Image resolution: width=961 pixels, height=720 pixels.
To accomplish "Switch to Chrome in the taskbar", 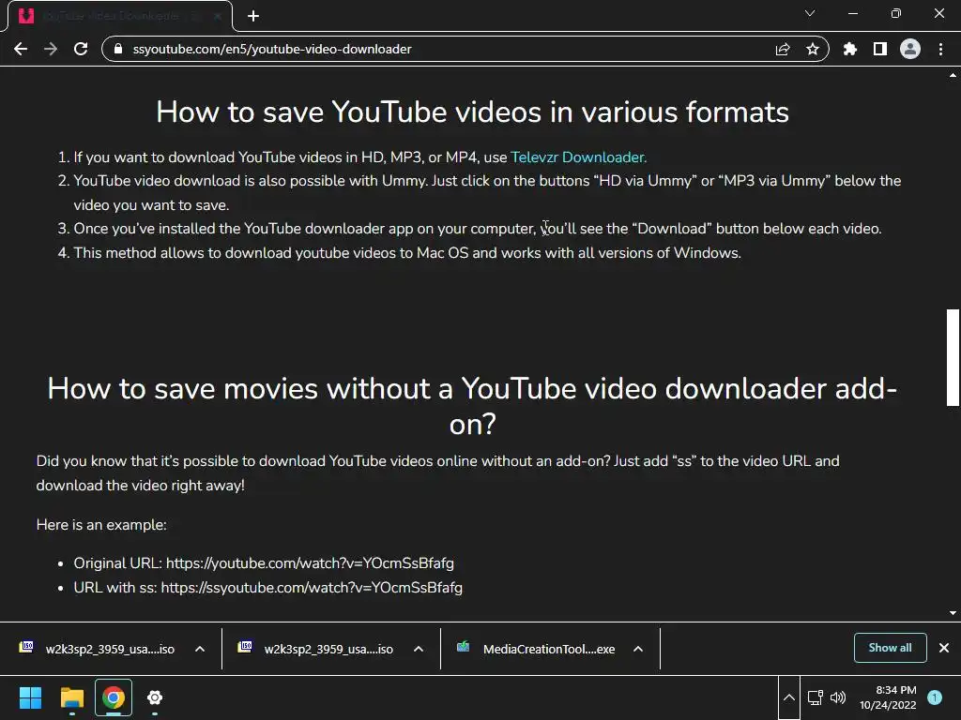I will click(114, 697).
